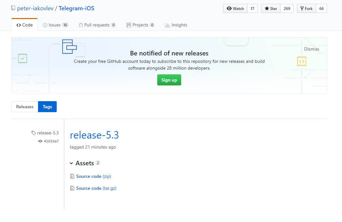
Task: Fork the repository
Action: tap(307, 8)
